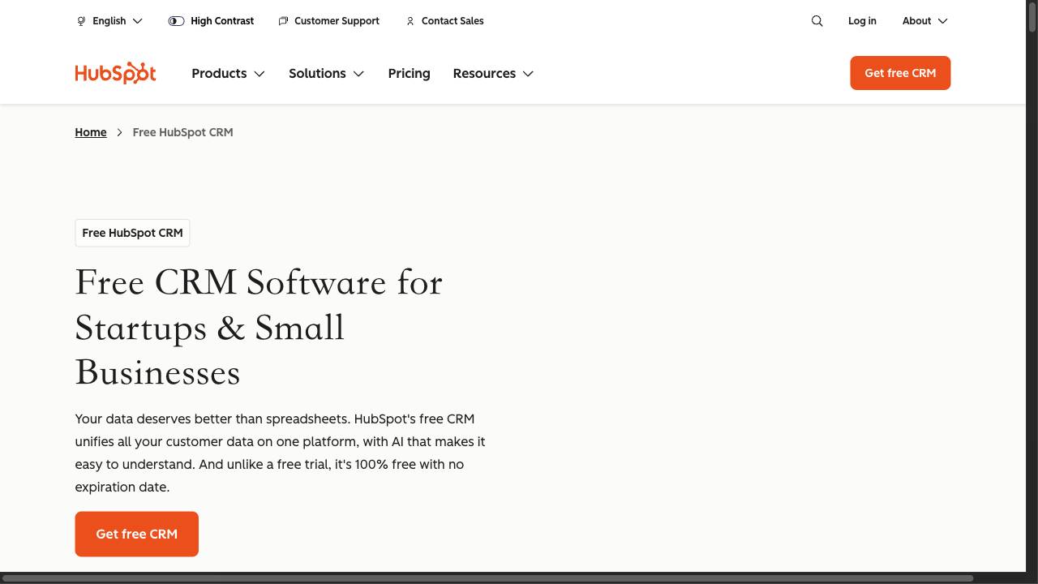Image resolution: width=1038 pixels, height=584 pixels.
Task: Click the globe language icon
Action: (x=81, y=21)
